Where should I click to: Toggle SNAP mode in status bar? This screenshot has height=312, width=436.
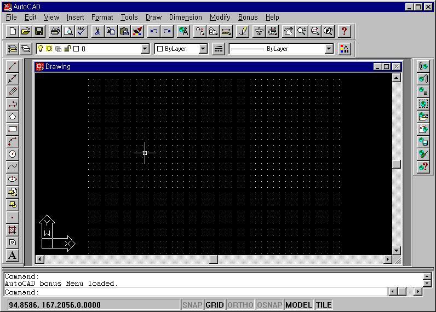point(192,305)
